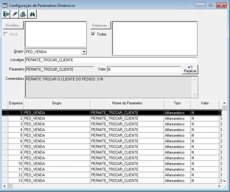Expand the Grupo dropdown arrow
The image size is (230, 192).
point(84,52)
